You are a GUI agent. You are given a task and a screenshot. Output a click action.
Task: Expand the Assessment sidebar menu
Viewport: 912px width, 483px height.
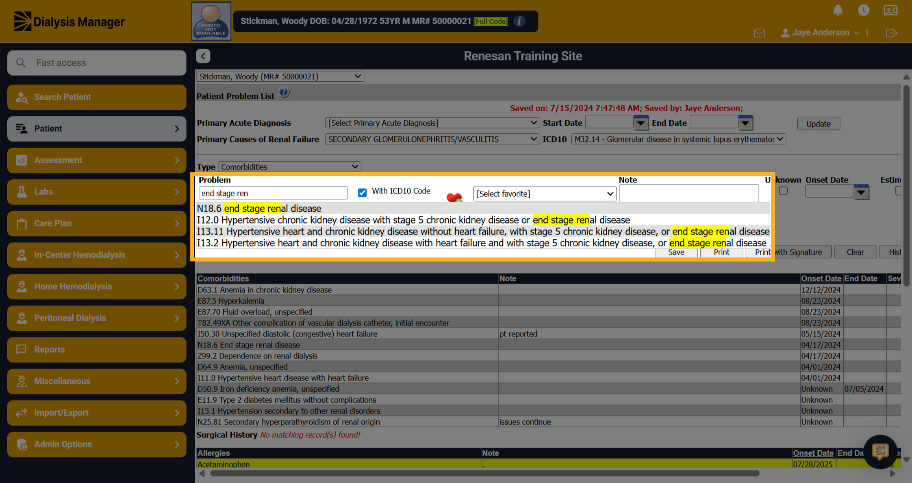(97, 160)
